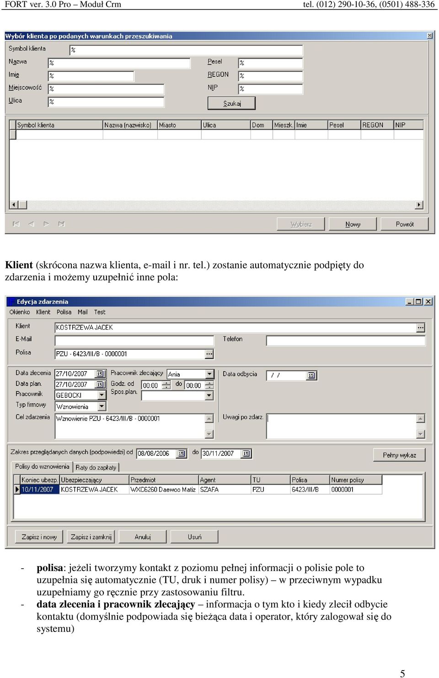
Task: Open the Okienko menu
Action: pyautogui.click(x=20, y=312)
